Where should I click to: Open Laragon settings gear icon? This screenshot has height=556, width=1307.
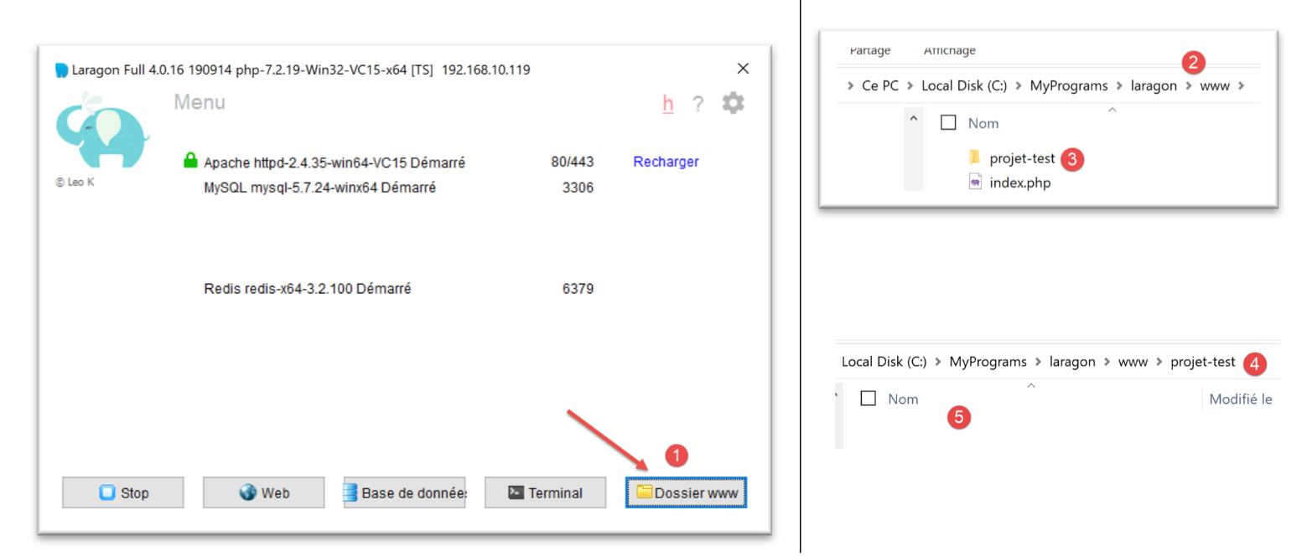[732, 103]
